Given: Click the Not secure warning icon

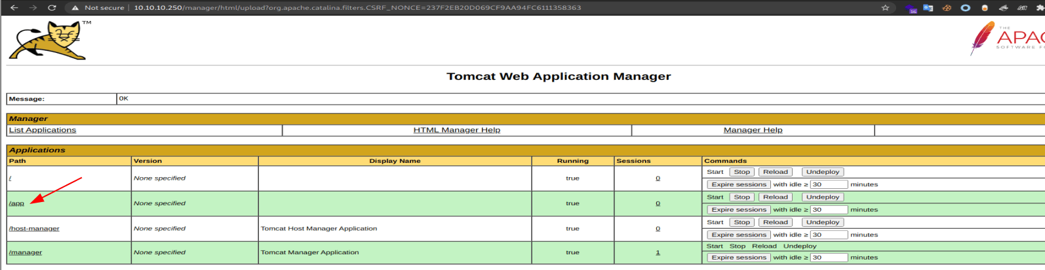Looking at the screenshot, I should pos(75,8).
